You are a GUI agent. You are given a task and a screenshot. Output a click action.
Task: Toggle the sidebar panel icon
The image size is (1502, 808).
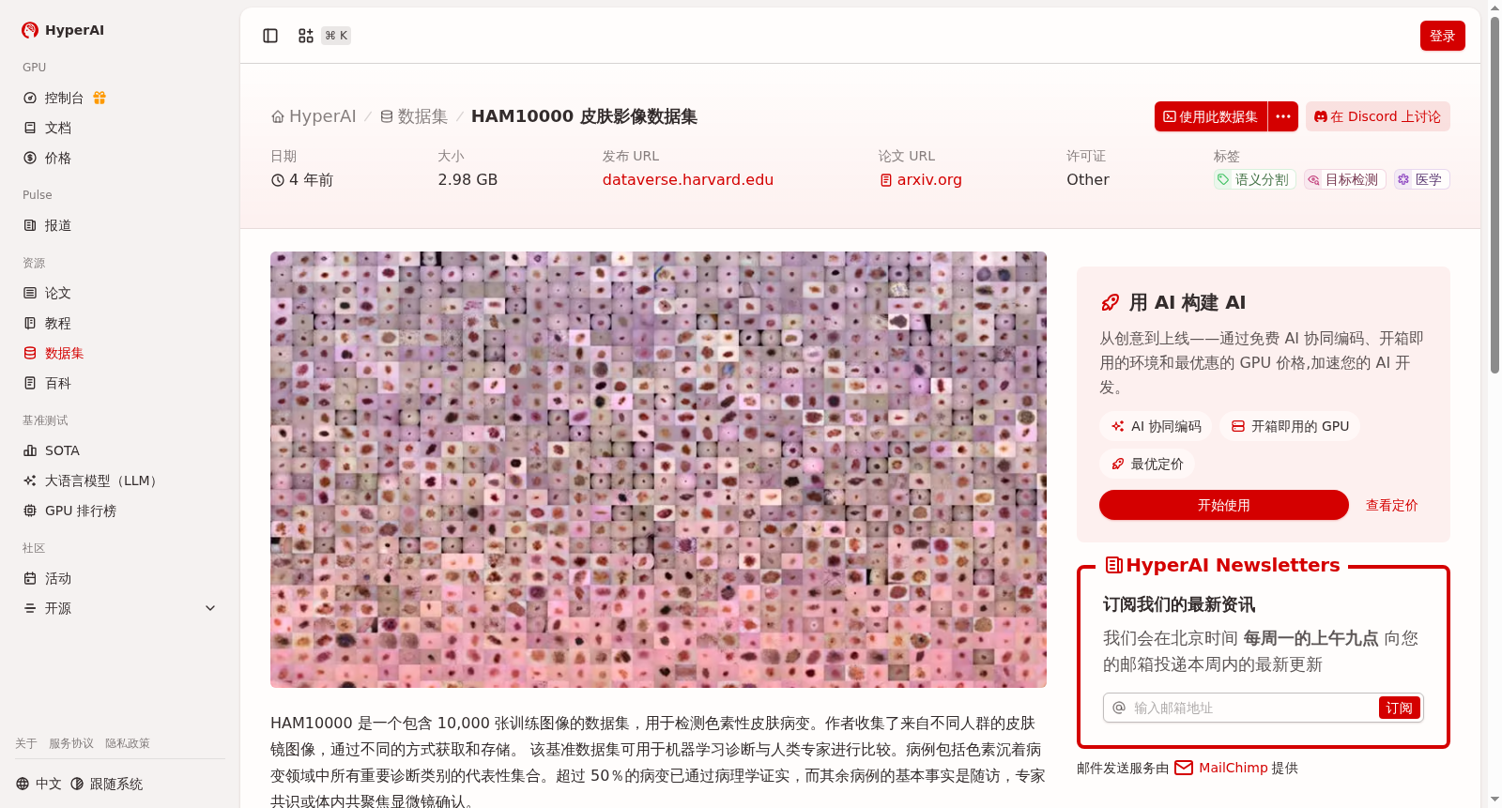(270, 36)
